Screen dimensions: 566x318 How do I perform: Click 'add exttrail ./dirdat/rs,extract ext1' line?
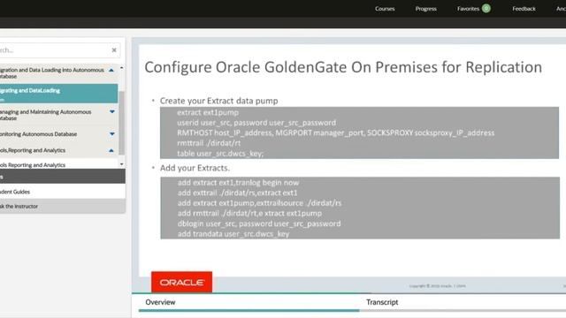(238, 193)
